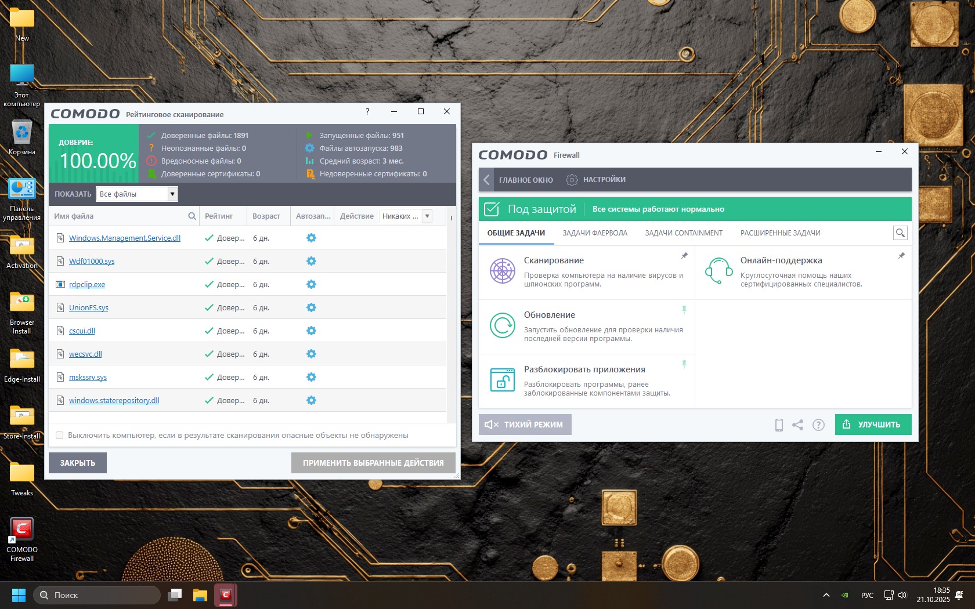Click the mobile phone icon in Firewall footer

tap(779, 425)
